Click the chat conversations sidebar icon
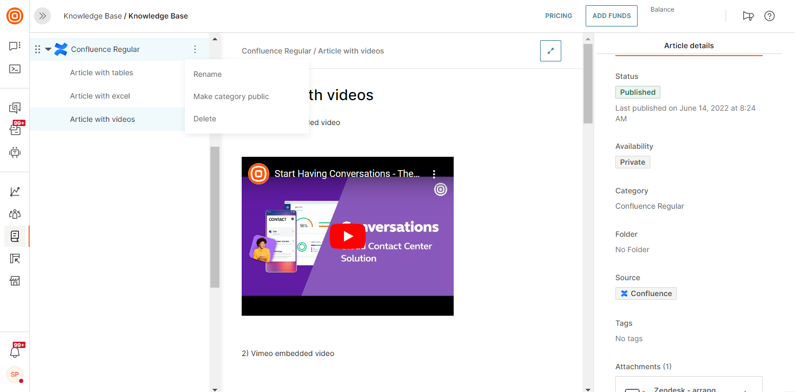This screenshot has width=795, height=392. [x=15, y=46]
